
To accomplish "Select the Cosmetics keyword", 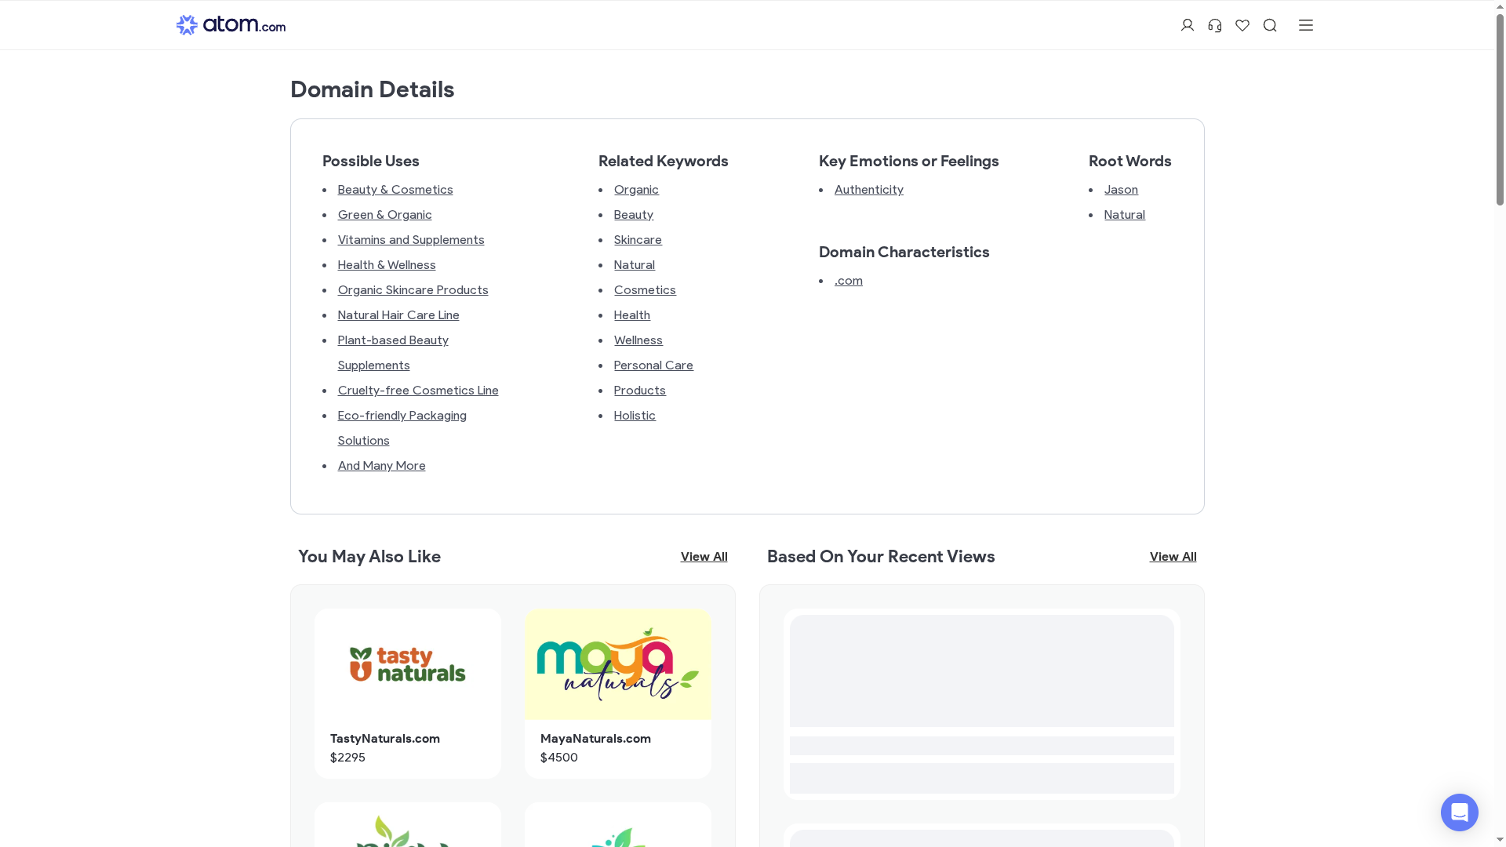I will [645, 290].
